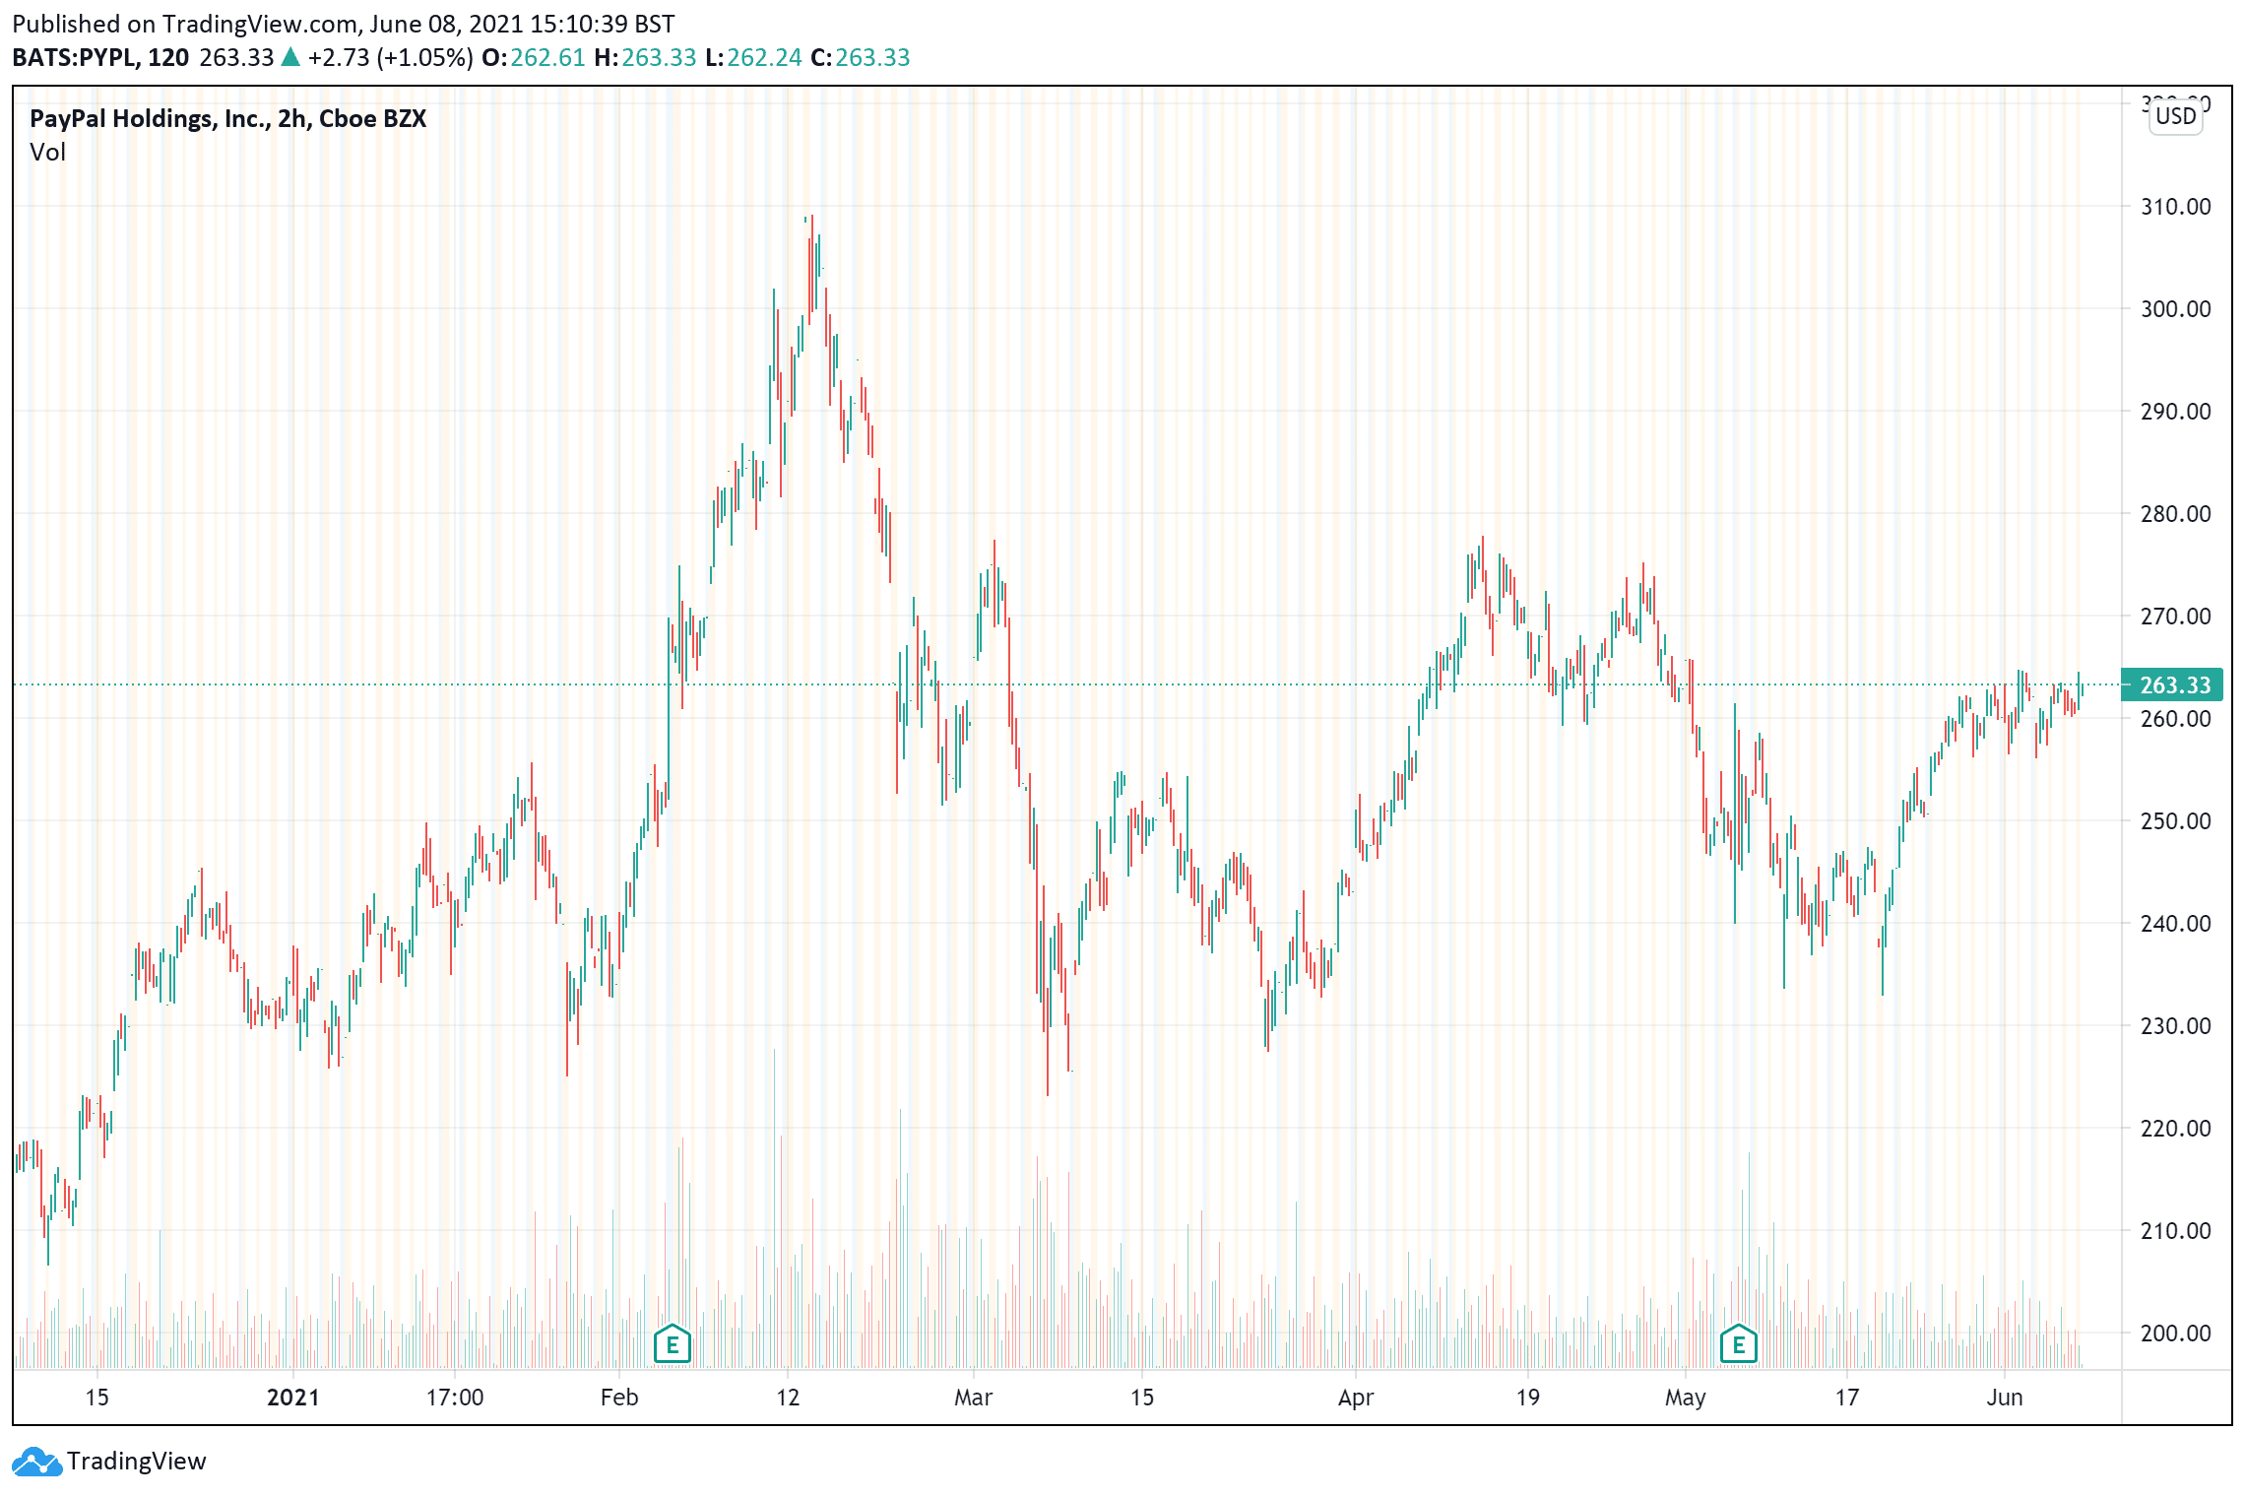This screenshot has height=1497, width=2245.
Task: Click the 270.00 price axis label
Action: 2175,617
